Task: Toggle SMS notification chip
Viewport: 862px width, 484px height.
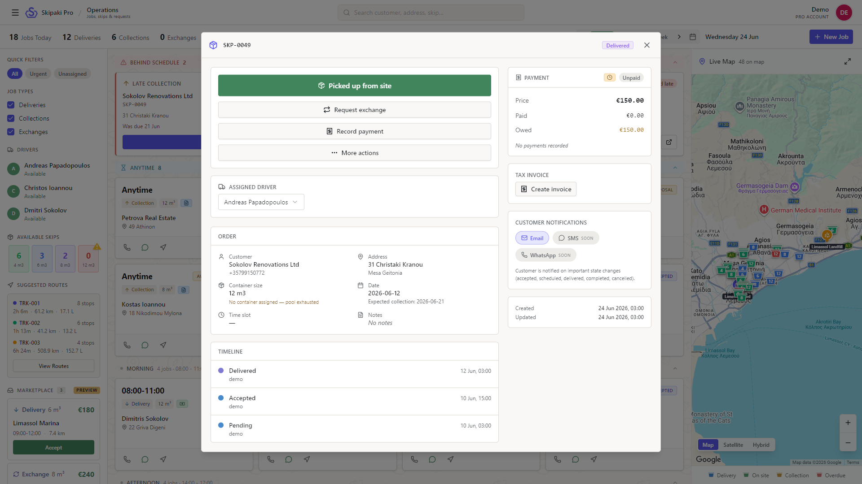Action: point(576,238)
